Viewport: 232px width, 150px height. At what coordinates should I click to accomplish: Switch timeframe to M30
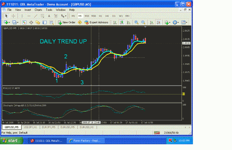pyautogui.click(x=94, y=16)
